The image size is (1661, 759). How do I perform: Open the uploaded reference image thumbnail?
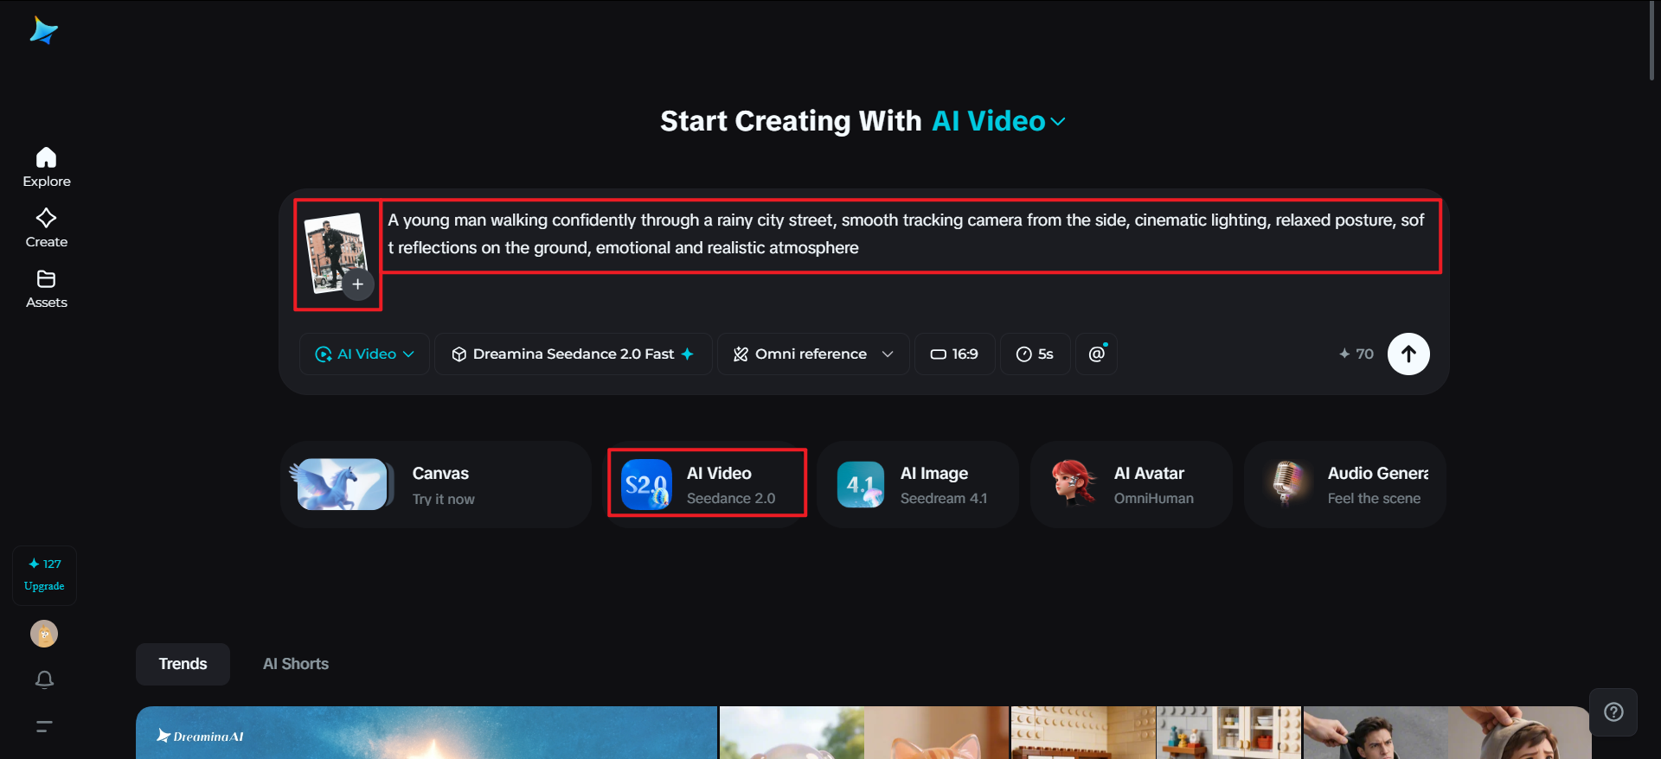333,251
